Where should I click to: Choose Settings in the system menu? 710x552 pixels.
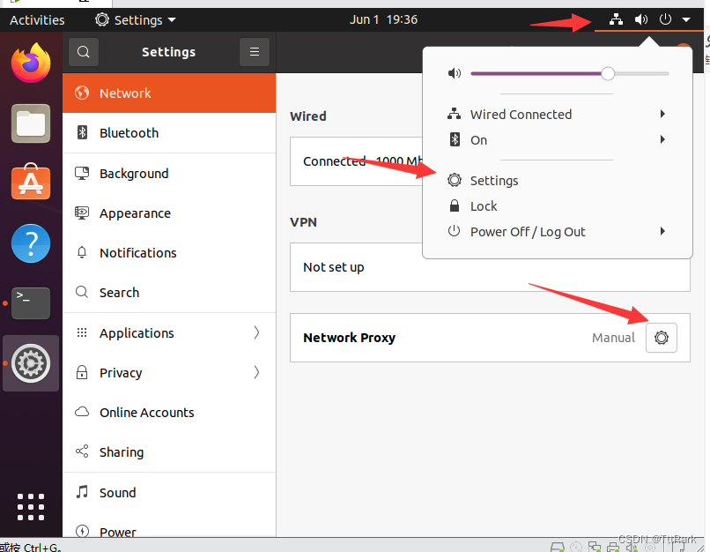pos(558,181)
